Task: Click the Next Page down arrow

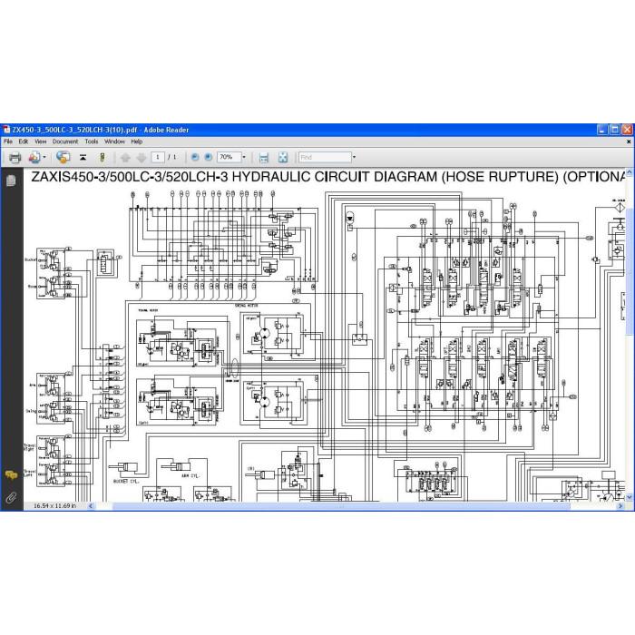Action: coord(141,158)
